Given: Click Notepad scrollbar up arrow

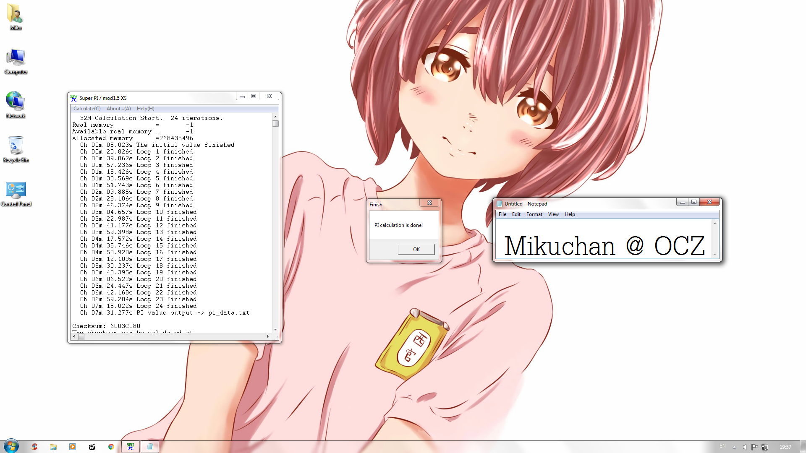Looking at the screenshot, I should pyautogui.click(x=715, y=223).
